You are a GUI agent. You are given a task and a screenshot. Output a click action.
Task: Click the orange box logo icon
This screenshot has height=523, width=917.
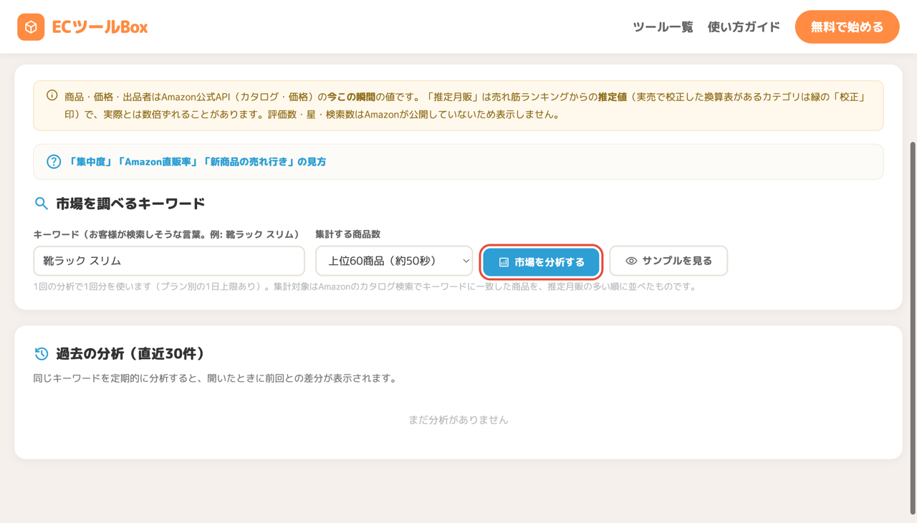click(x=31, y=27)
